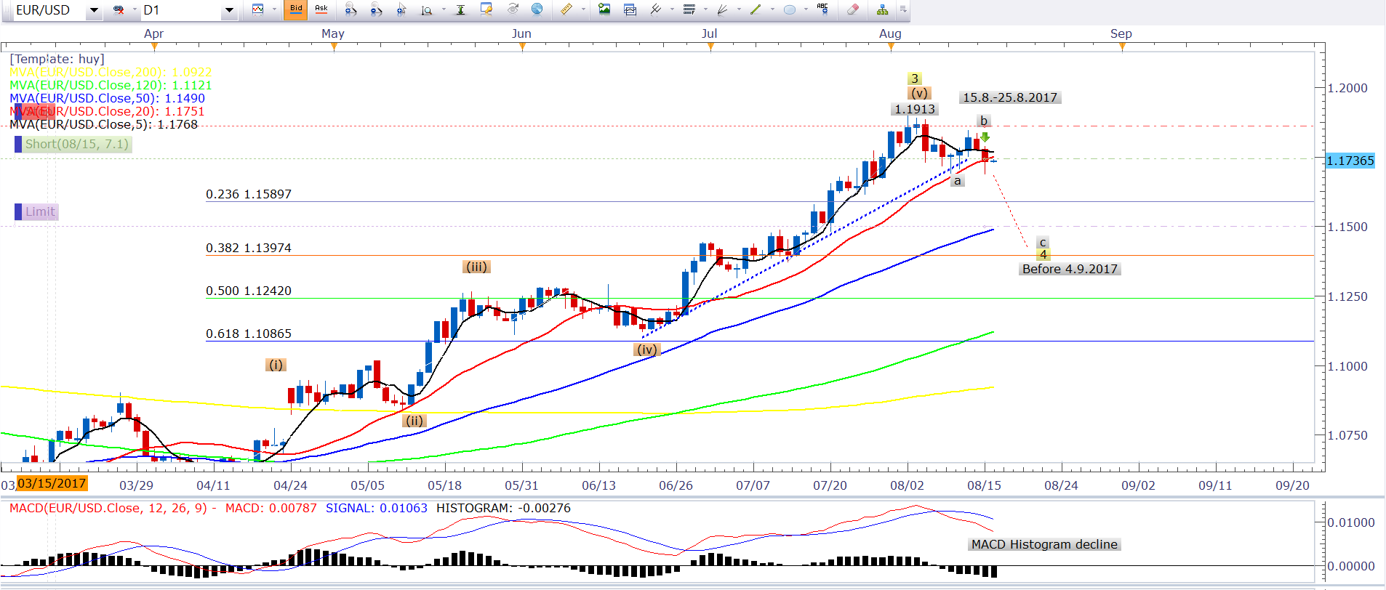Click the 1.17365 current price marker

tap(1350, 161)
